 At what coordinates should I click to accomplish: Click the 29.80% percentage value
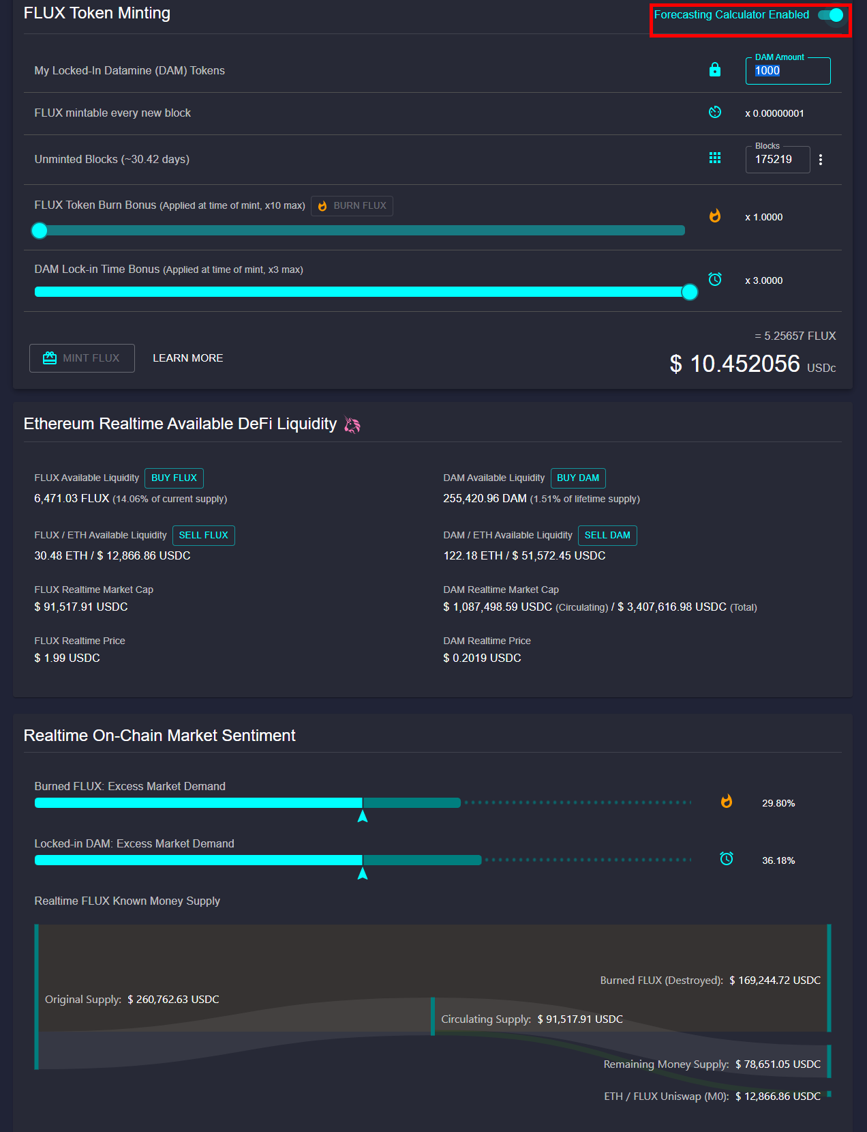coord(778,803)
